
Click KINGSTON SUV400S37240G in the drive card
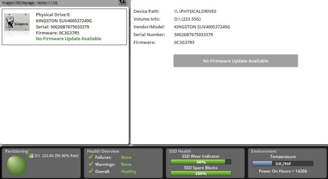click(64, 21)
